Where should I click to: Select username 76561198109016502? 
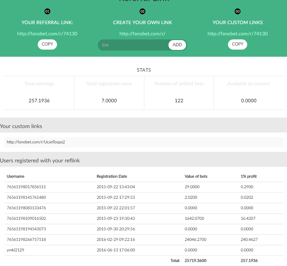[x=26, y=218]
